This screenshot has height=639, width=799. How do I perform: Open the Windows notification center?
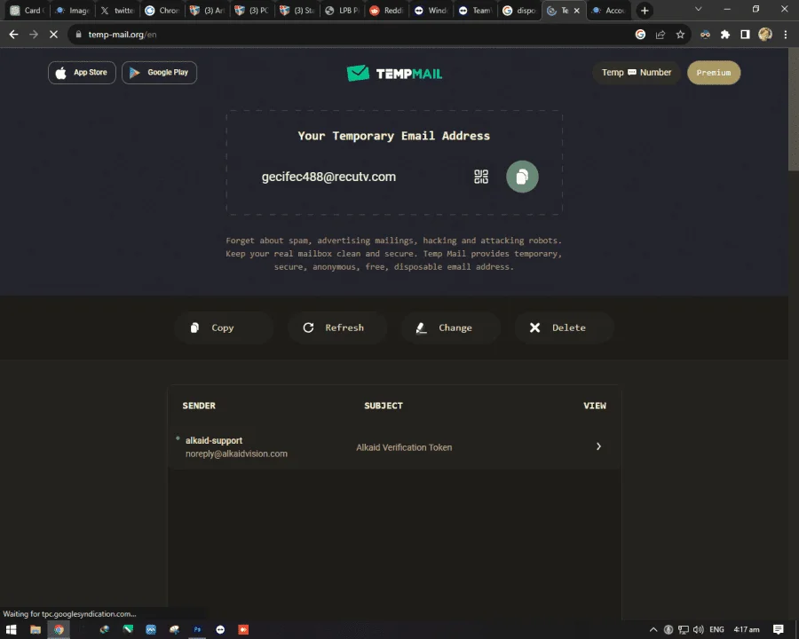pos(778,629)
